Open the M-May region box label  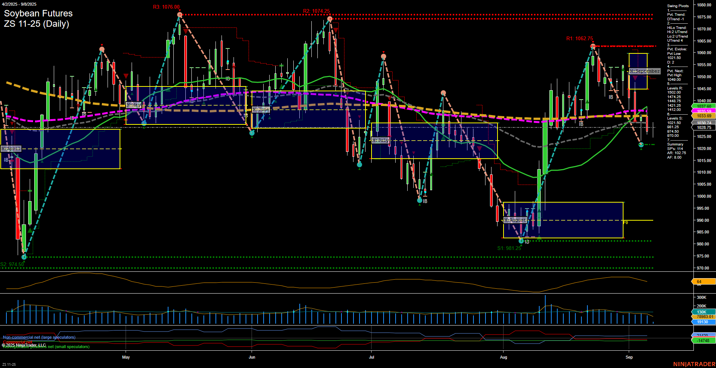134,105
